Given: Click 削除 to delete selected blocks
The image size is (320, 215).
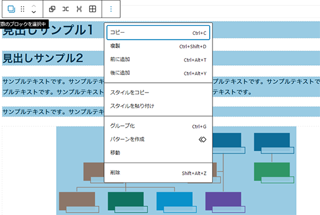Looking at the screenshot, I should tap(158, 172).
